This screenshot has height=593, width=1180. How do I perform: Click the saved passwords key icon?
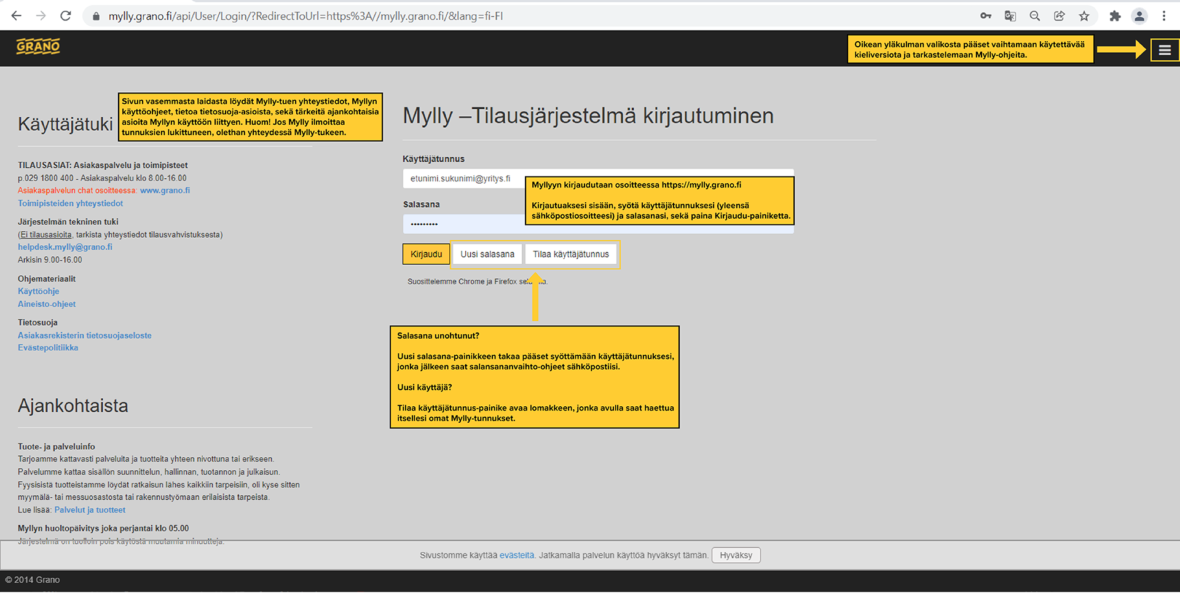pyautogui.click(x=986, y=16)
